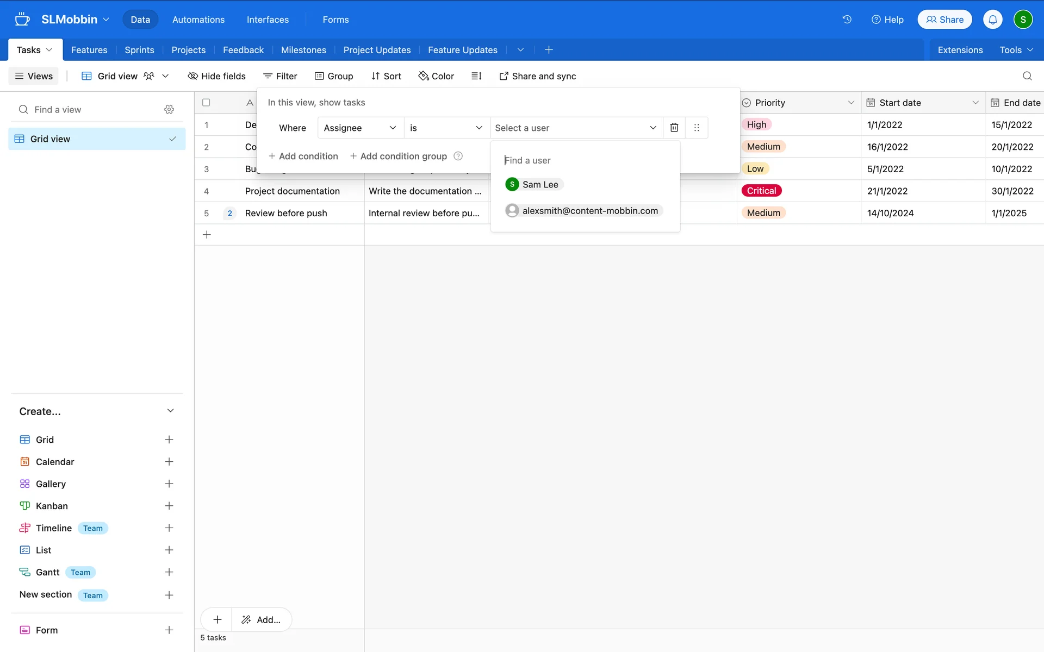1044x652 pixels.
Task: Collapse the Create section chevron
Action: point(170,411)
